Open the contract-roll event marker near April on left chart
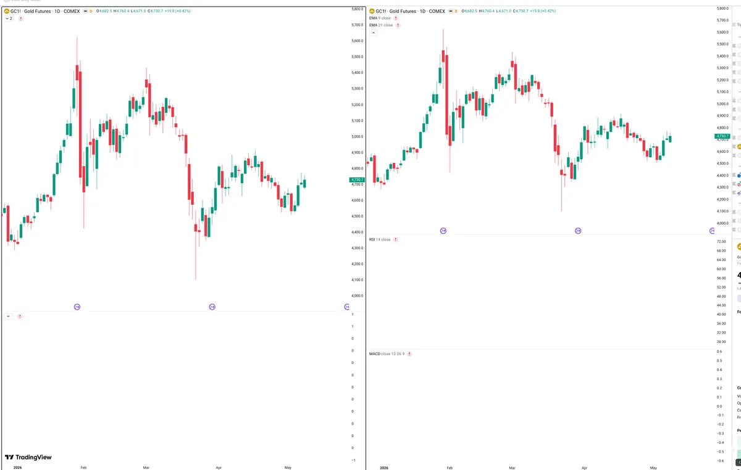This screenshot has height=470, width=741. (212, 307)
